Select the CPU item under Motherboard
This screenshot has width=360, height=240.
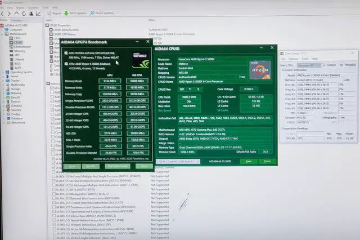click(16, 38)
